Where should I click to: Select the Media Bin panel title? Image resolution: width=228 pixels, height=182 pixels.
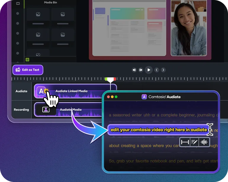point(51,2)
